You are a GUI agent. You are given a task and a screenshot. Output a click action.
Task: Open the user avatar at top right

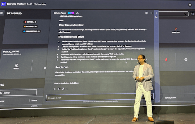click(190, 5)
